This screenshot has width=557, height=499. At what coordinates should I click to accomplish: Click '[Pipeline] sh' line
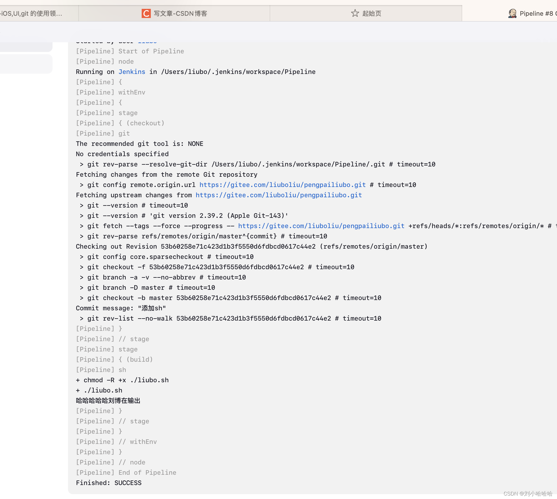point(101,370)
